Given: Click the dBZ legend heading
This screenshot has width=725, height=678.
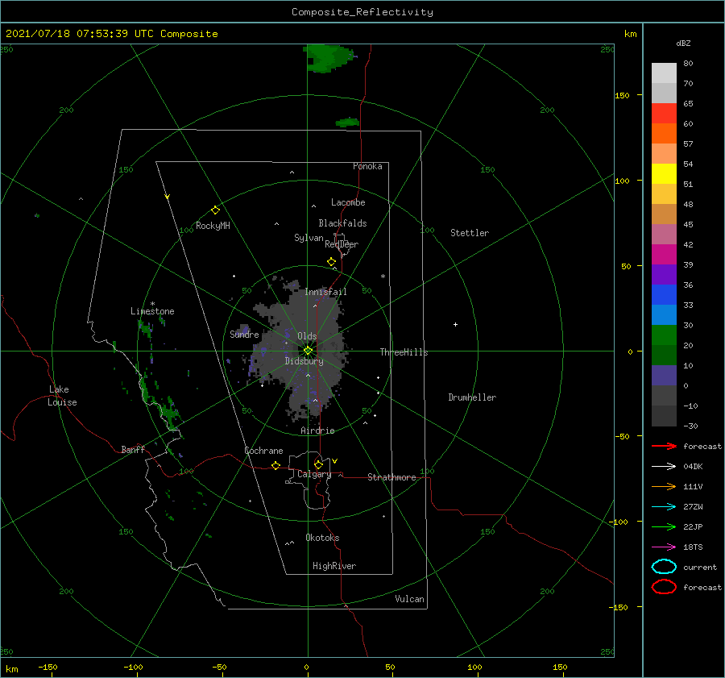Looking at the screenshot, I should [683, 43].
